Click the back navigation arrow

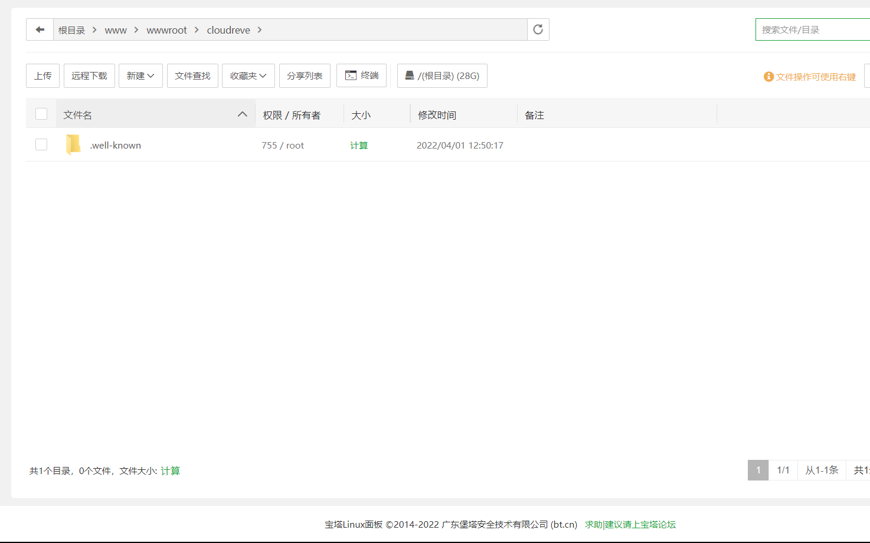(40, 29)
